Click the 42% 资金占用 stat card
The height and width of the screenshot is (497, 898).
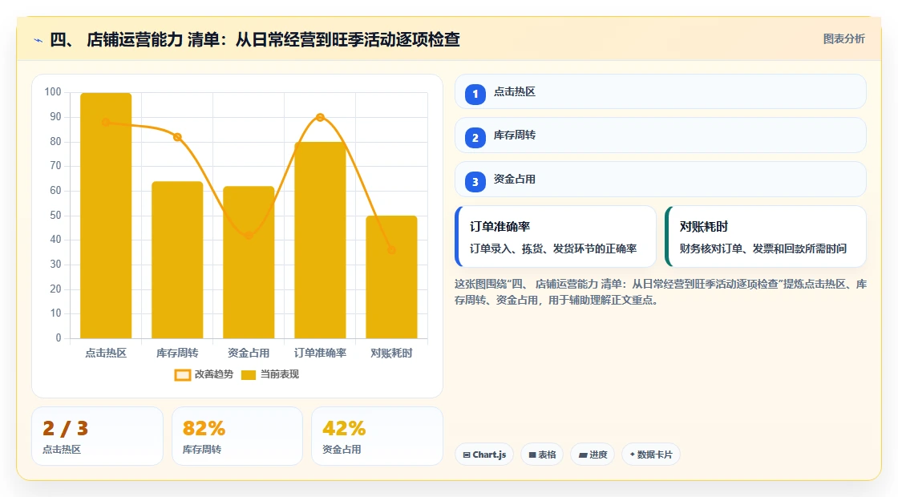coord(378,436)
